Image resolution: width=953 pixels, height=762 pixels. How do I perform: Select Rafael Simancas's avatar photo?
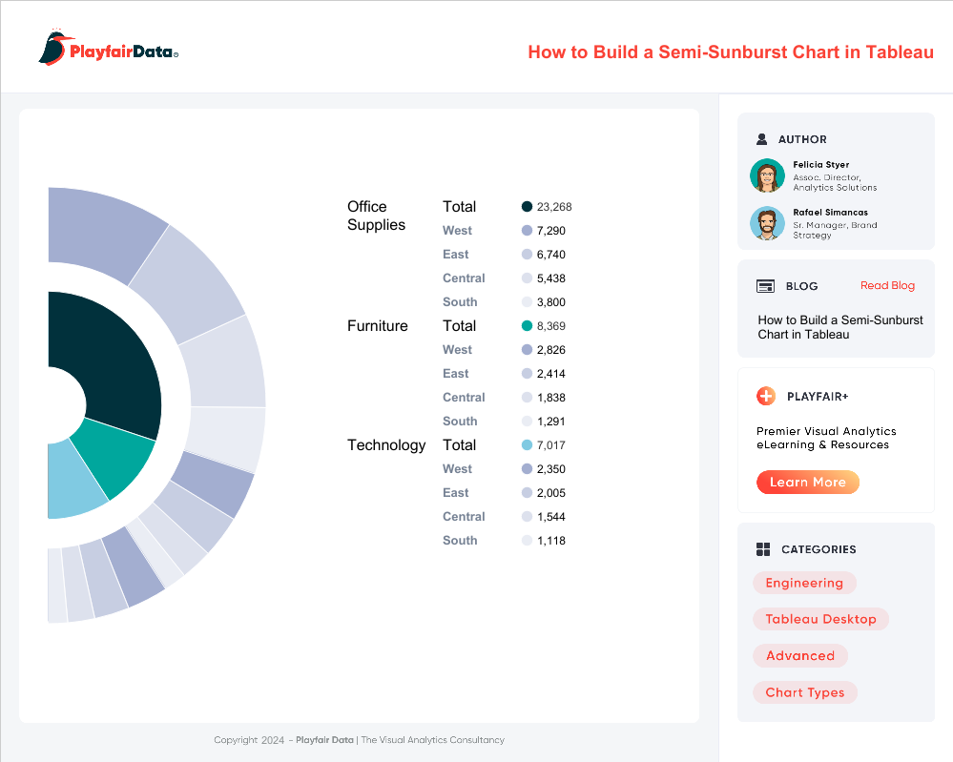click(767, 223)
